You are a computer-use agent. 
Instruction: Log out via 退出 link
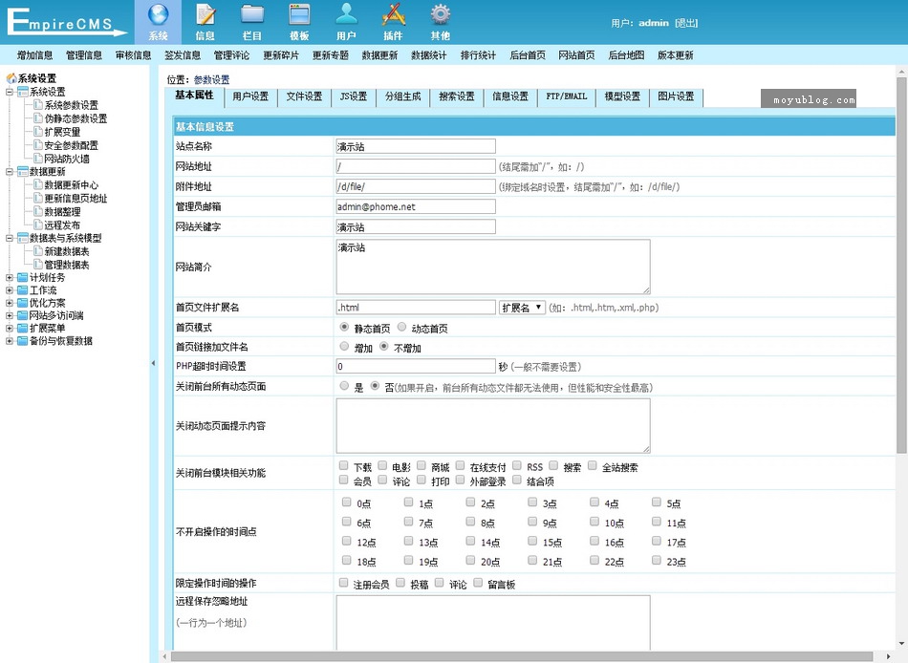[686, 23]
